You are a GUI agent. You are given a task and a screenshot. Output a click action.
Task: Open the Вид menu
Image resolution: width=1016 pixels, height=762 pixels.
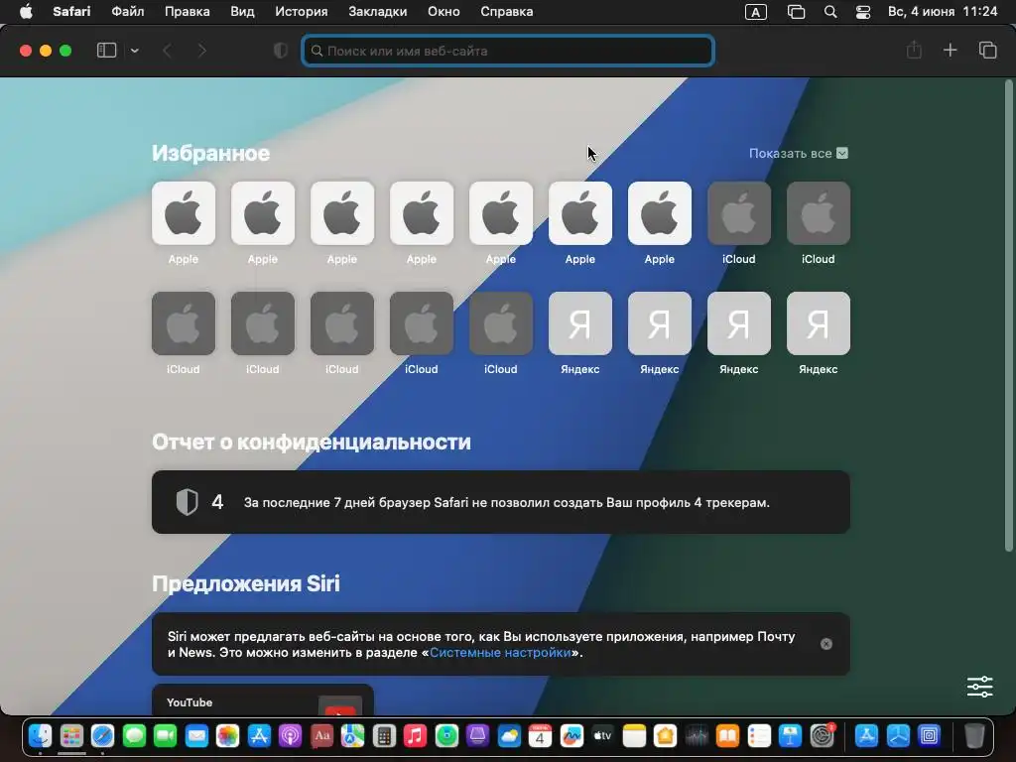click(x=242, y=12)
